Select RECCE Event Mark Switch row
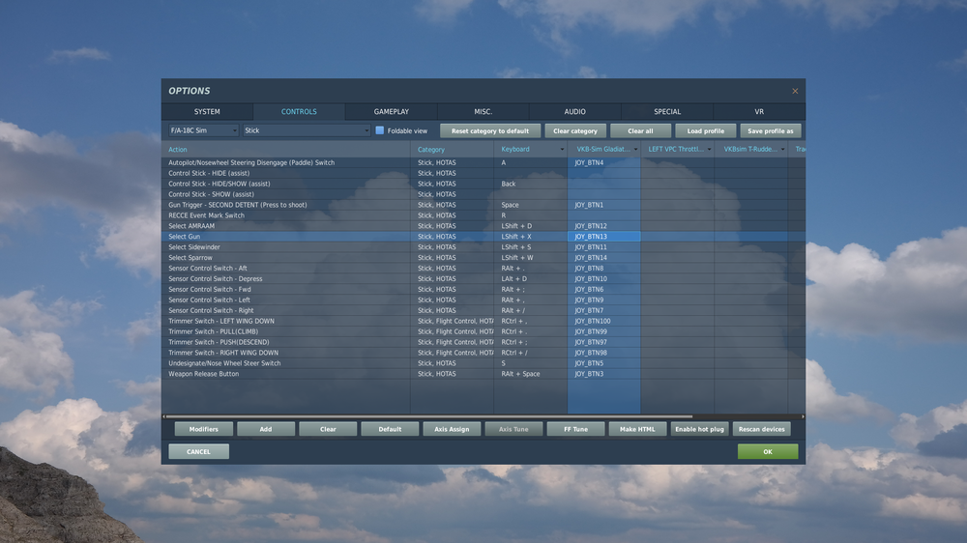The height and width of the screenshot is (543, 967). click(483, 215)
